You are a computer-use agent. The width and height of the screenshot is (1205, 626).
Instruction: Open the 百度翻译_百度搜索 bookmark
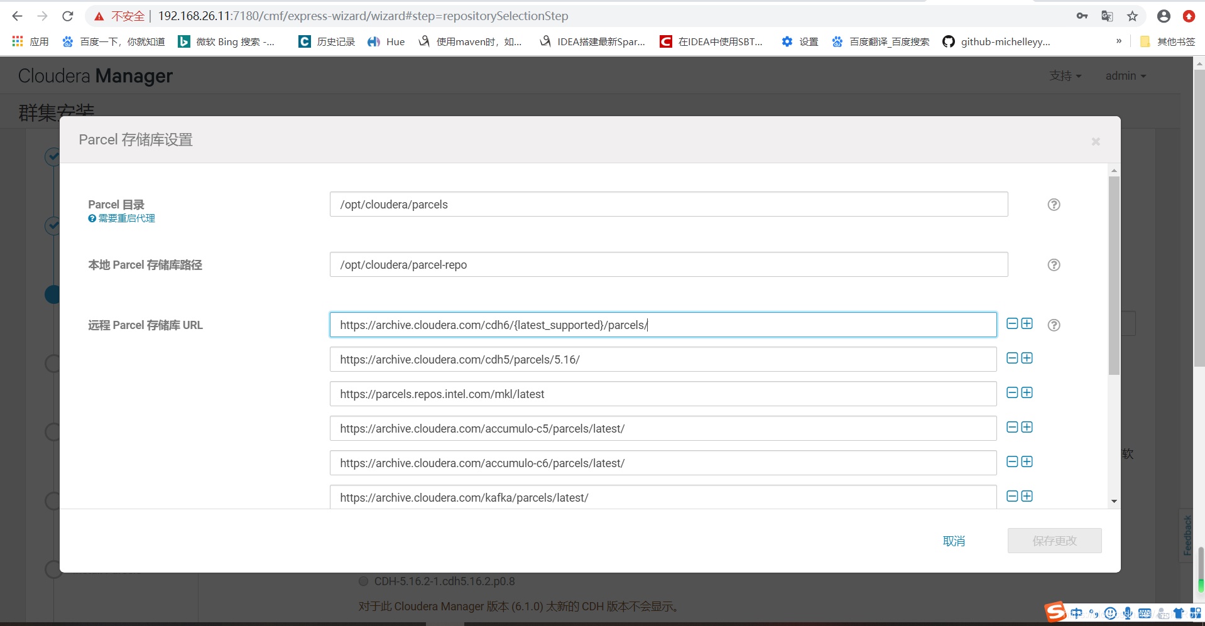coord(880,41)
